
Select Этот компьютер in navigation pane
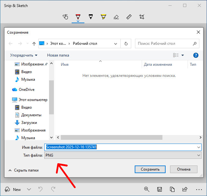pyautogui.click(x=30, y=100)
